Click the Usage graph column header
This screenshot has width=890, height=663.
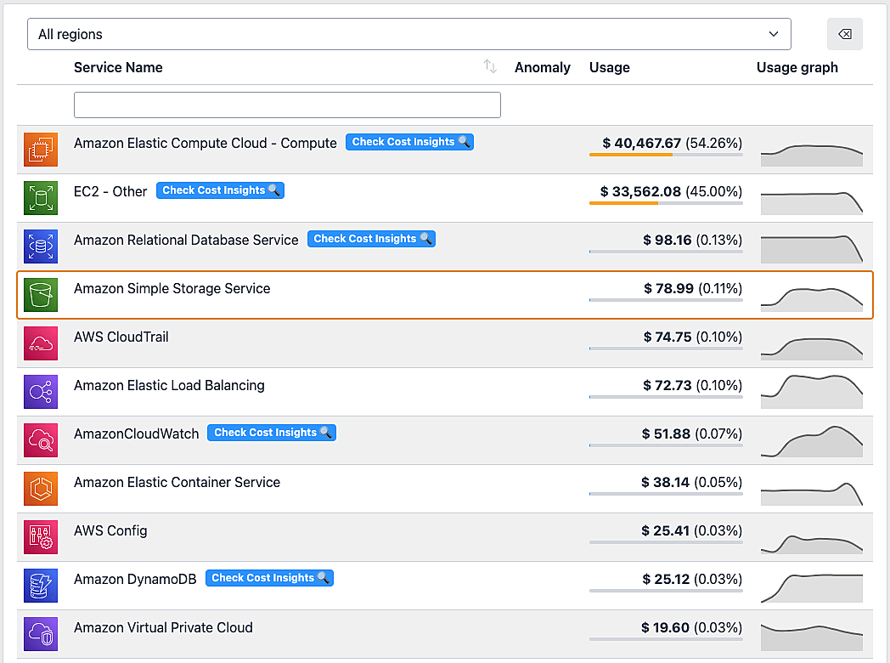[x=797, y=68]
